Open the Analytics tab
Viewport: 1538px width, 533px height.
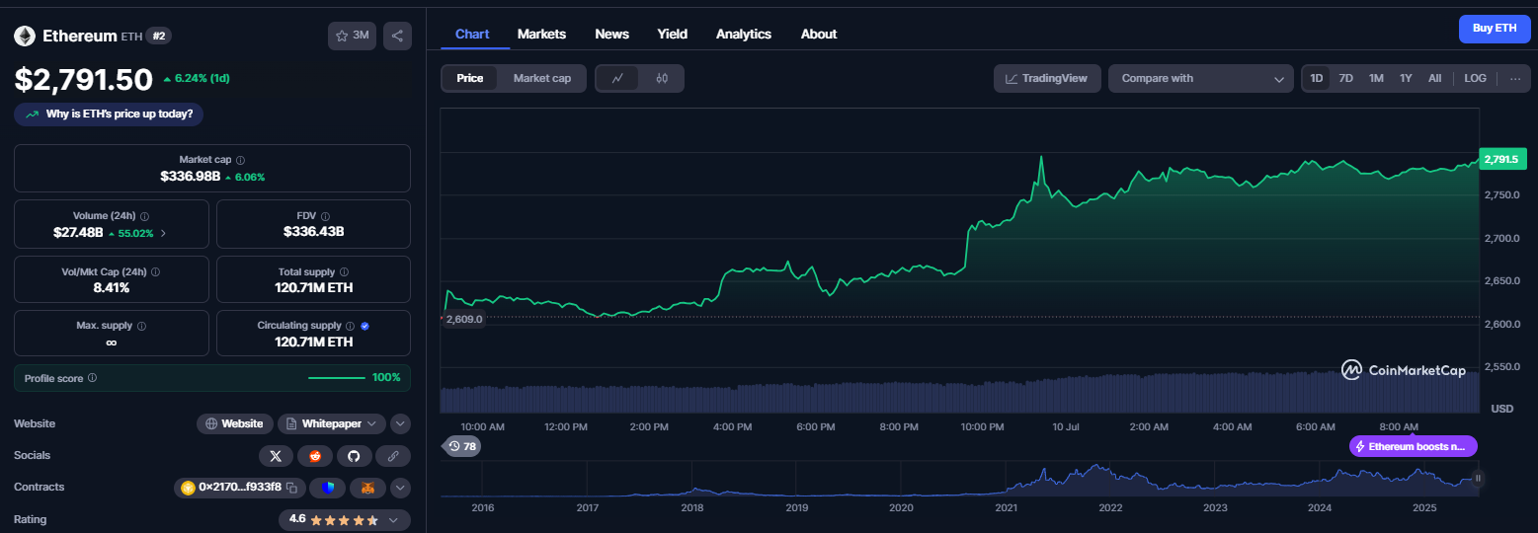pos(744,34)
